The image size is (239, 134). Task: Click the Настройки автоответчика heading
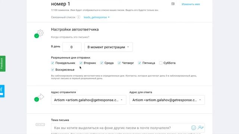[75, 29]
